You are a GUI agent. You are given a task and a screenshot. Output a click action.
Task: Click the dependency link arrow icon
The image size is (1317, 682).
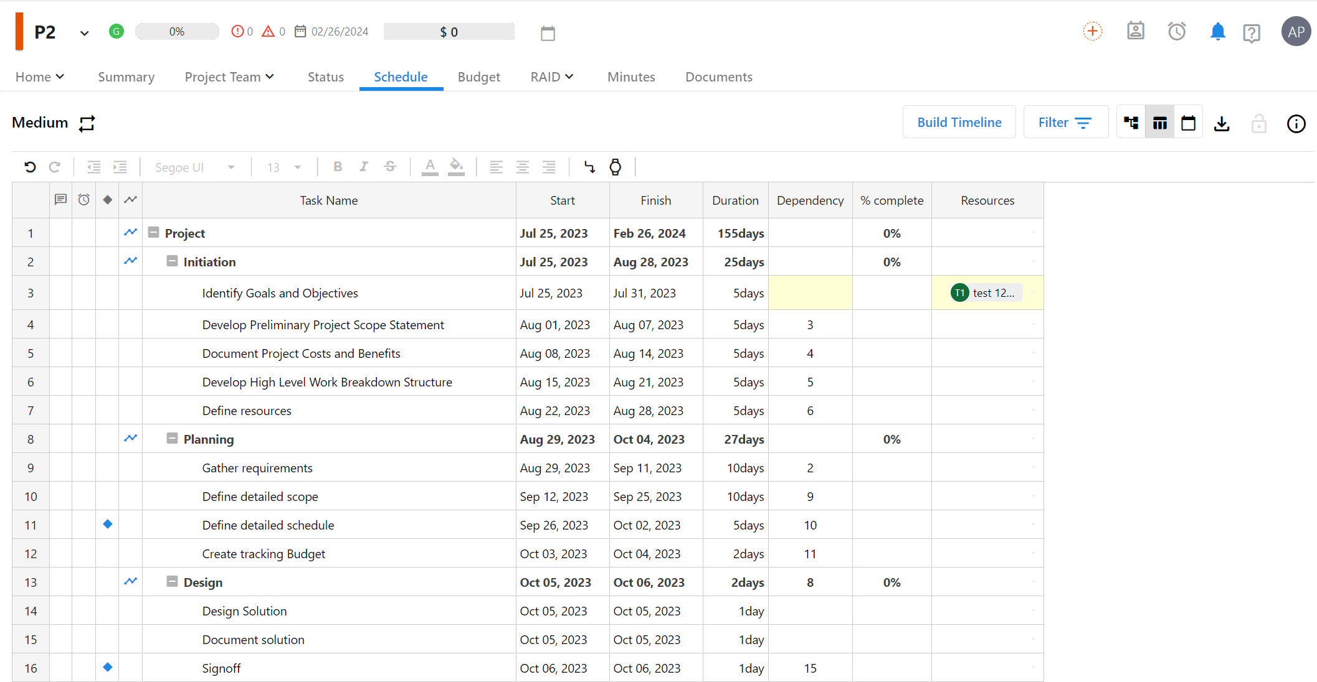pos(589,167)
